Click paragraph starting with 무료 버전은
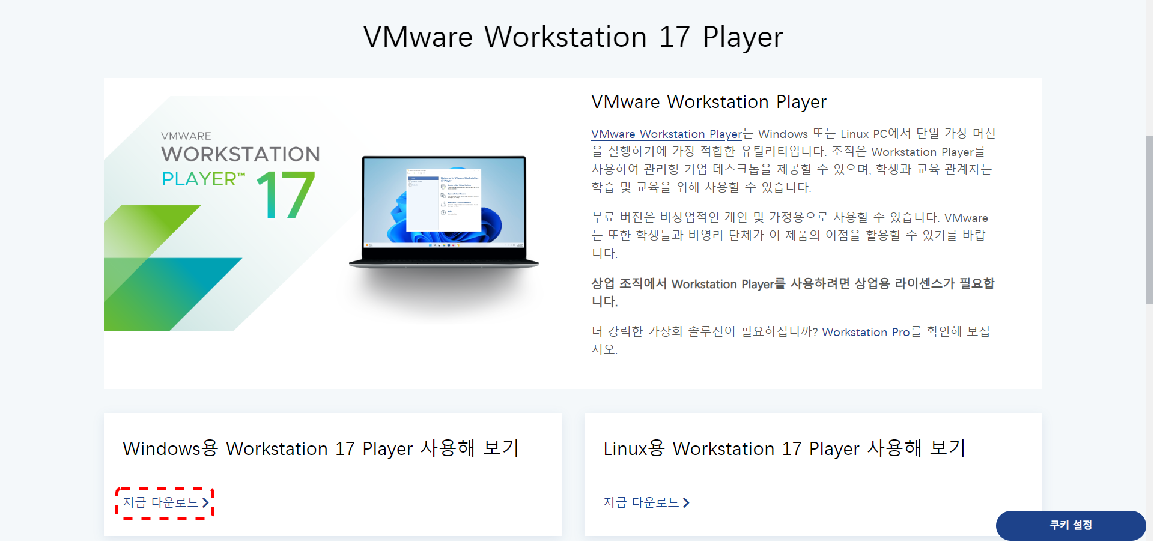This screenshot has width=1154, height=542. point(789,235)
